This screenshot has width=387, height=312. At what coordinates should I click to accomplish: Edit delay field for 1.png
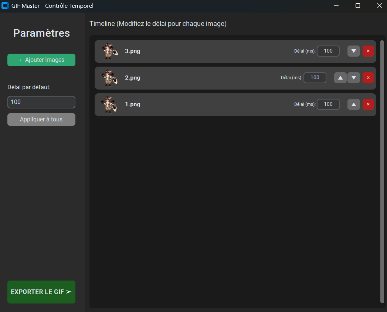coord(328,104)
